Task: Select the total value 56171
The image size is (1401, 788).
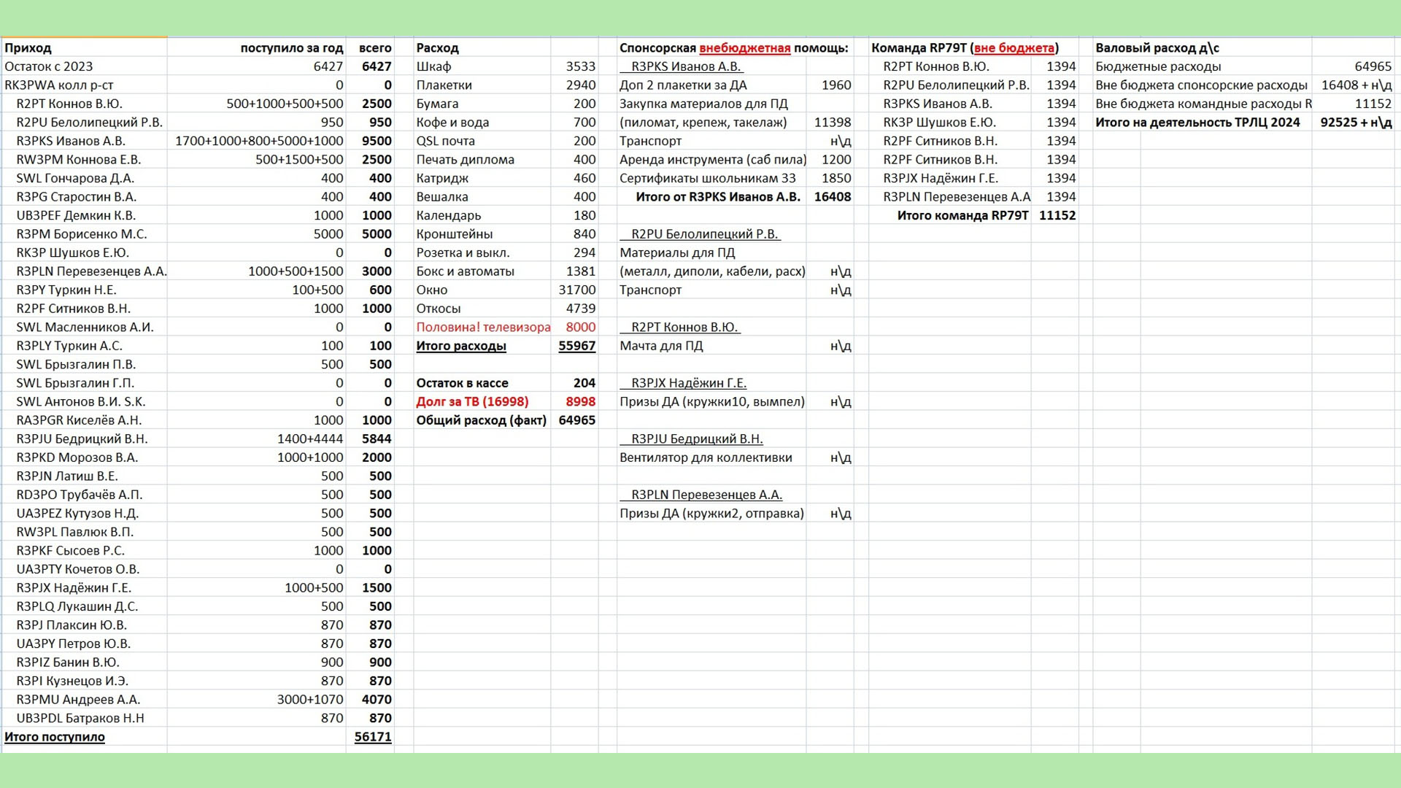Action: 373,737
